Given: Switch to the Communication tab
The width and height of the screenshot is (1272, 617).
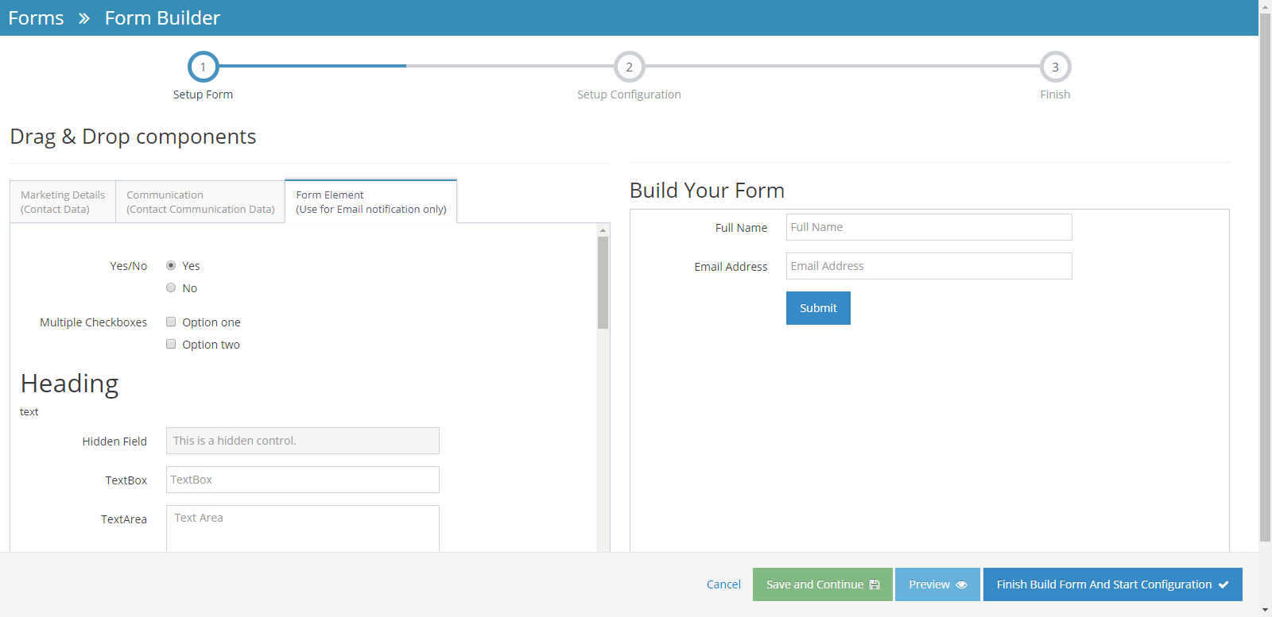Looking at the screenshot, I should point(200,202).
